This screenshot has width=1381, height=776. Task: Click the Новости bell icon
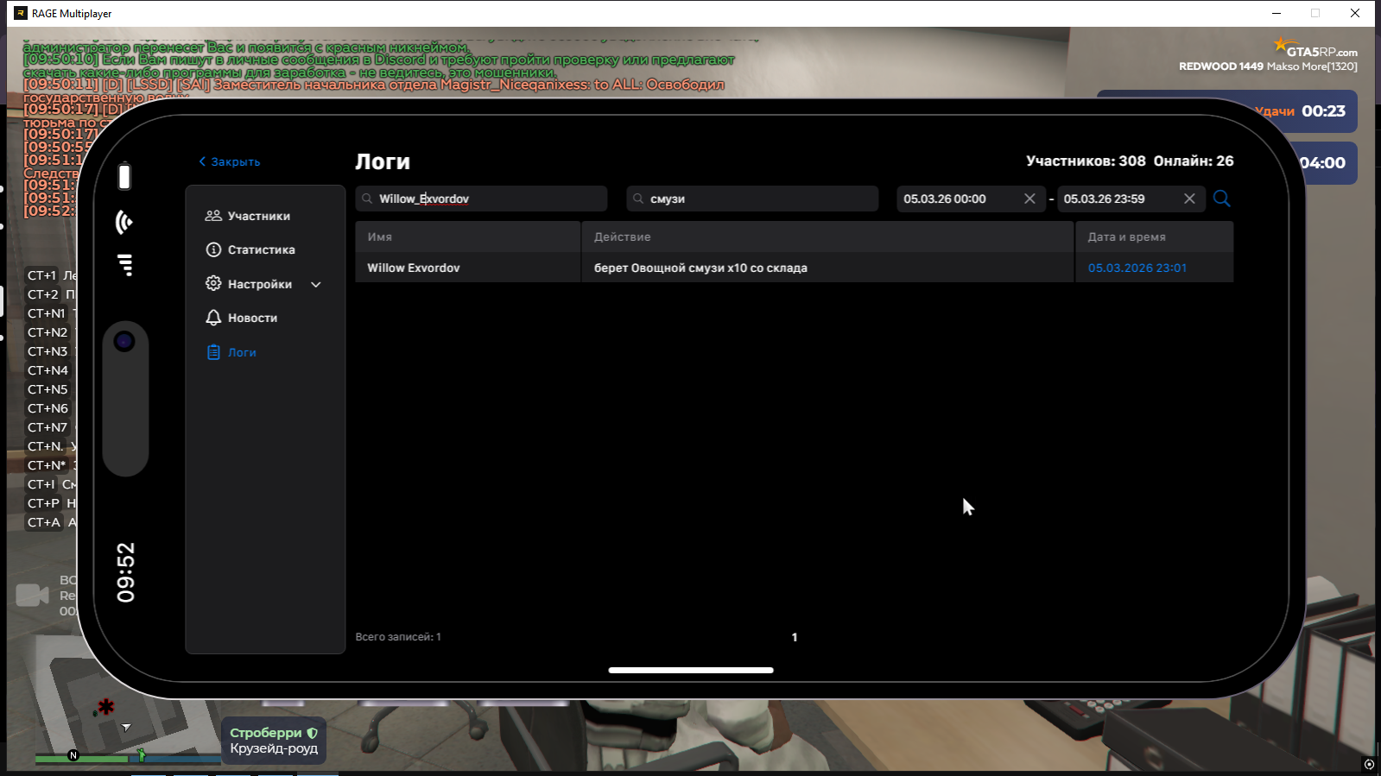tap(213, 318)
